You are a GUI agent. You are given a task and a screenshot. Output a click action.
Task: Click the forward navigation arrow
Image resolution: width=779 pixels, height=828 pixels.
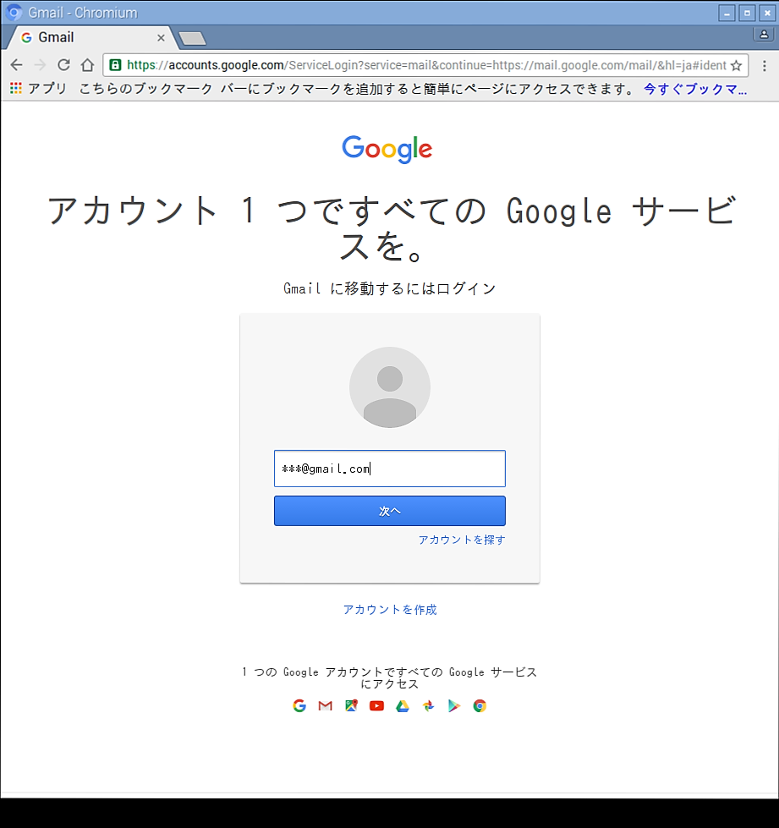pos(40,65)
